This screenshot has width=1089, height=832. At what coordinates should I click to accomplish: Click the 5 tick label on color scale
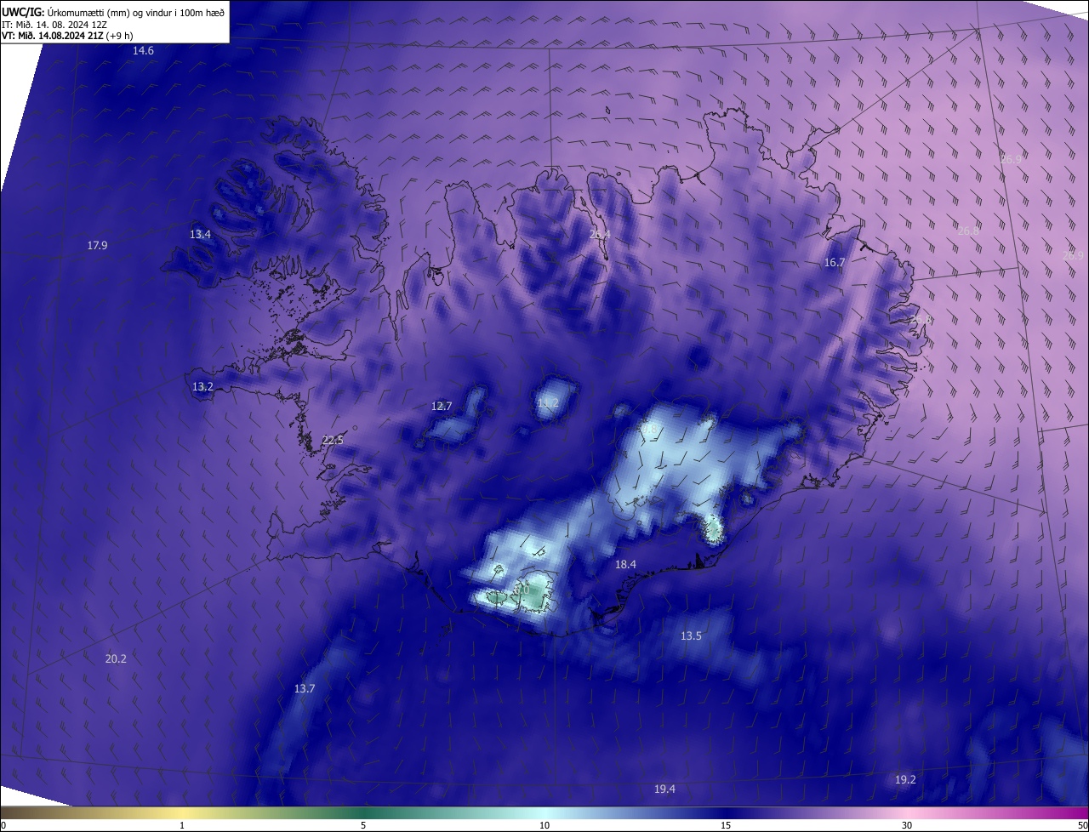pos(363,825)
